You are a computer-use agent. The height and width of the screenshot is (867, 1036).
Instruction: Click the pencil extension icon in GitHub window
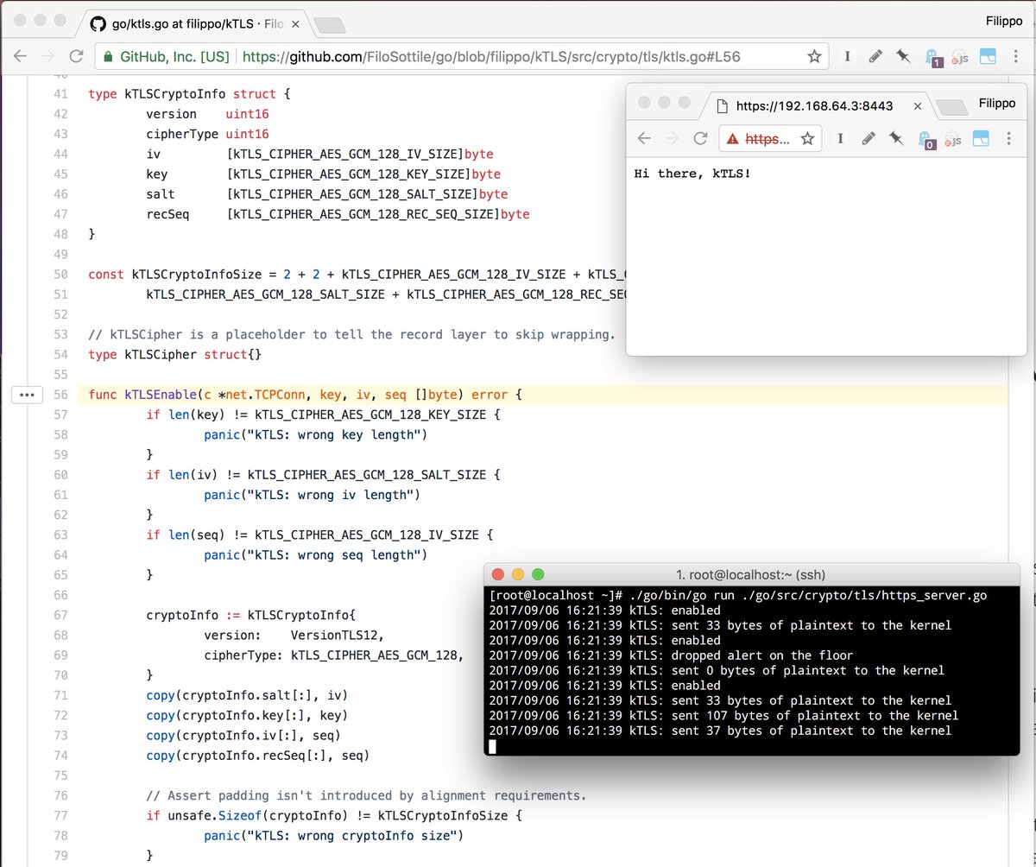click(x=875, y=57)
